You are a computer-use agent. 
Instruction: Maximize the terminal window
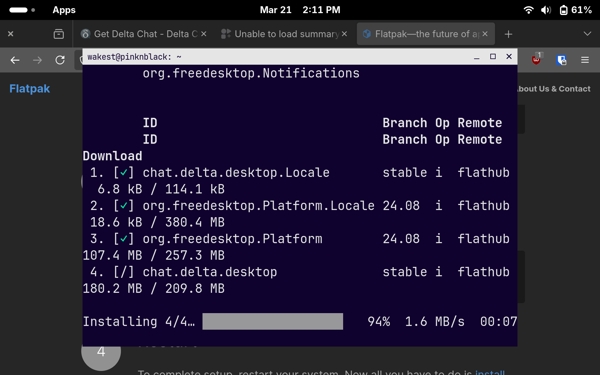click(493, 57)
